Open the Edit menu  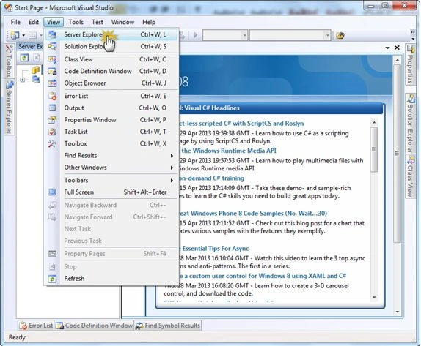tap(34, 22)
